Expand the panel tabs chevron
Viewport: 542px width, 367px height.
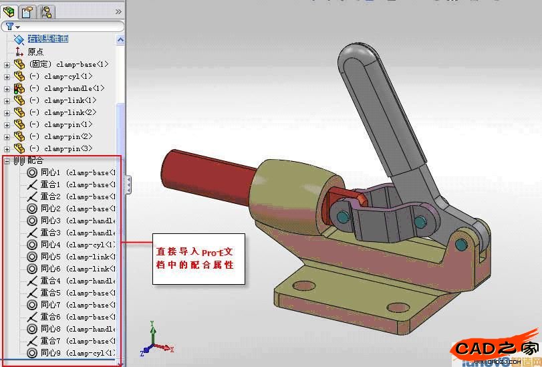[x=118, y=11]
